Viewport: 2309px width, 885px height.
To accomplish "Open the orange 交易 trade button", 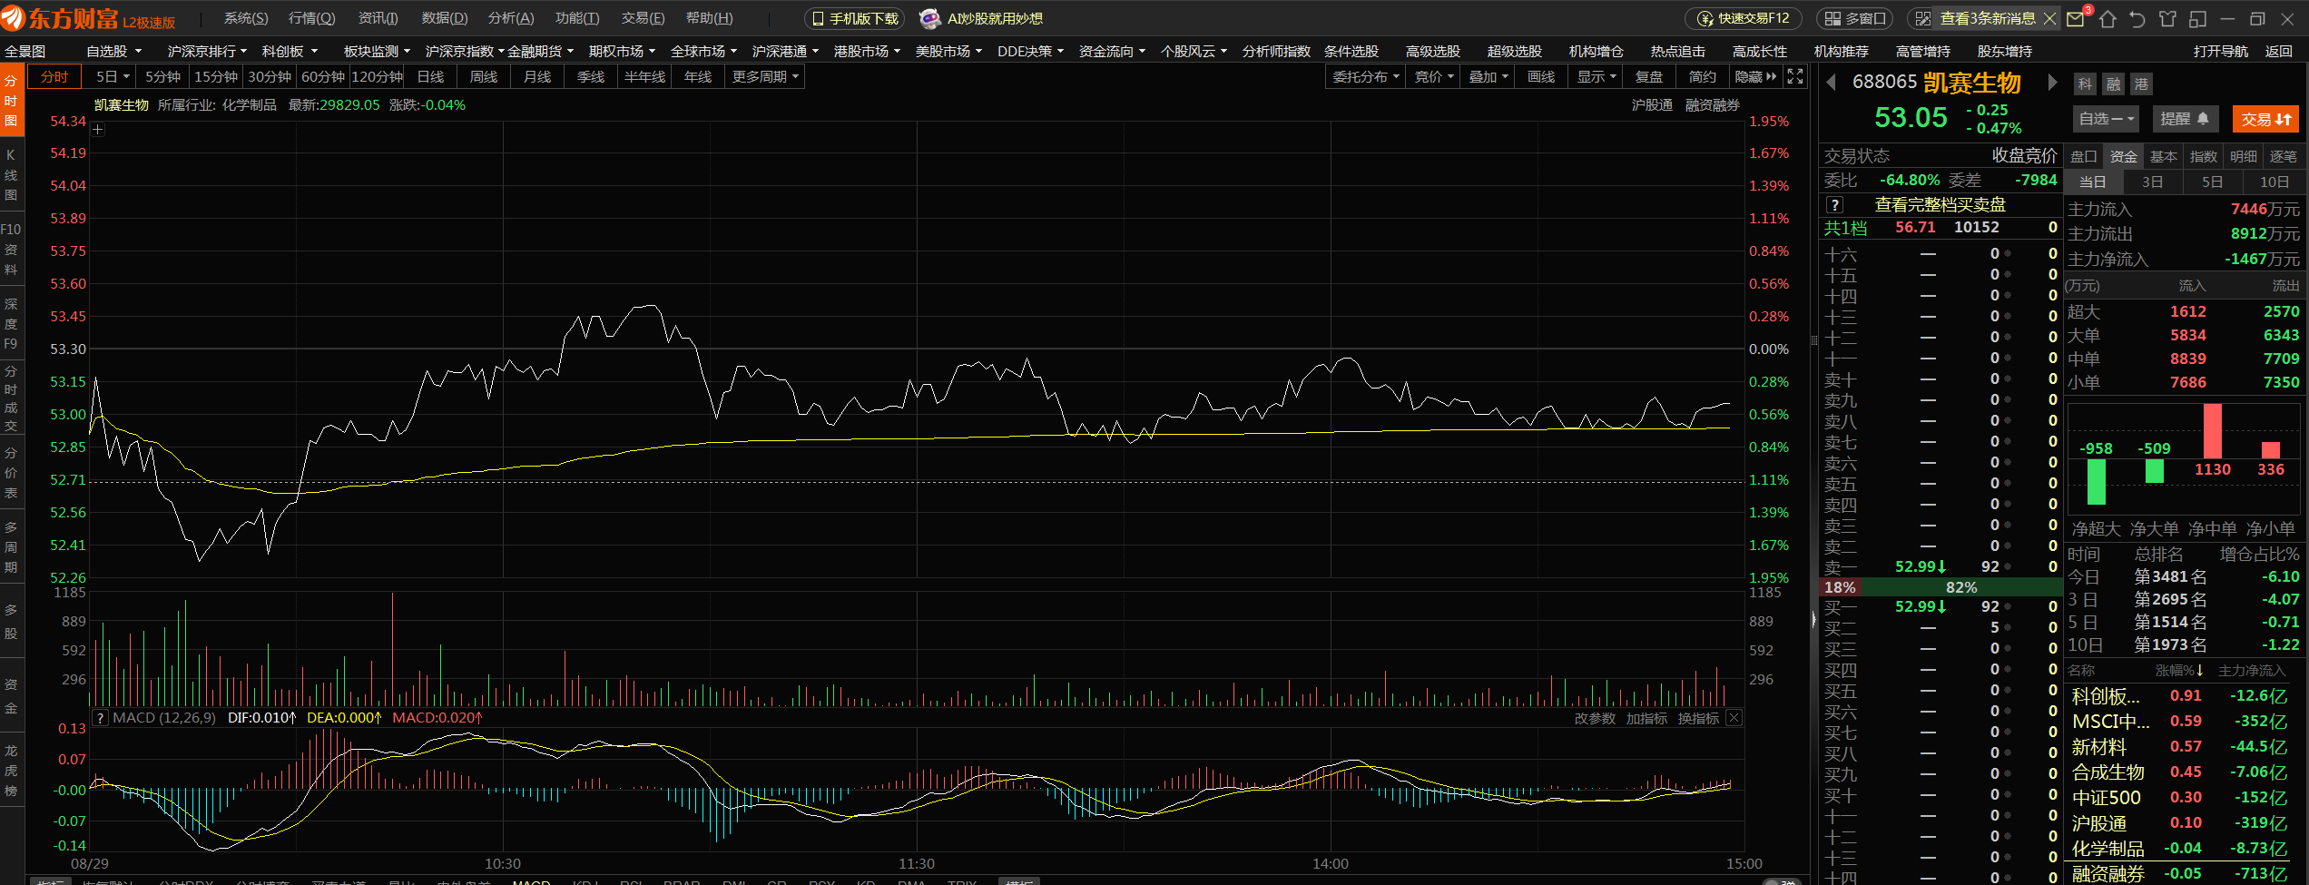I will (x=2265, y=119).
